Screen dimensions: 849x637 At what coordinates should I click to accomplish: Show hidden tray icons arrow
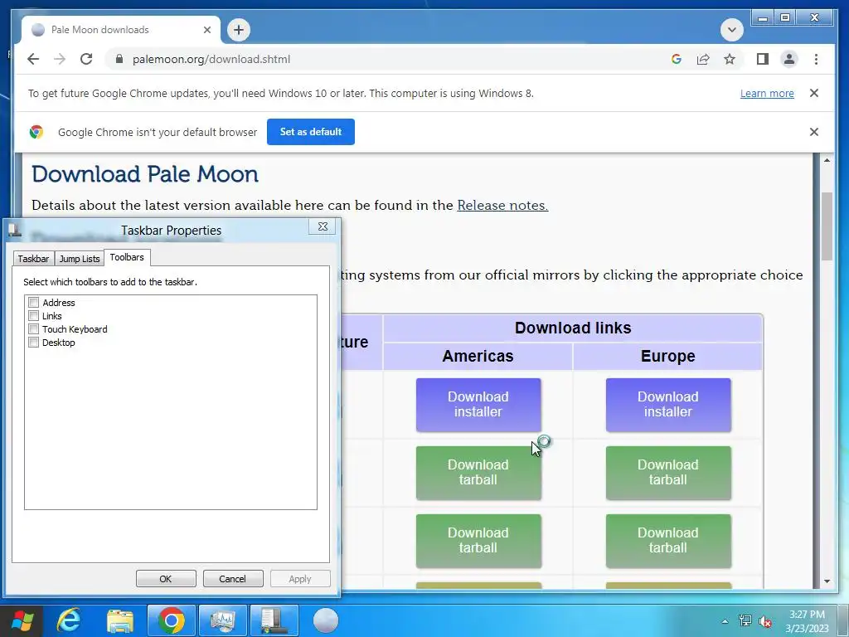click(725, 621)
